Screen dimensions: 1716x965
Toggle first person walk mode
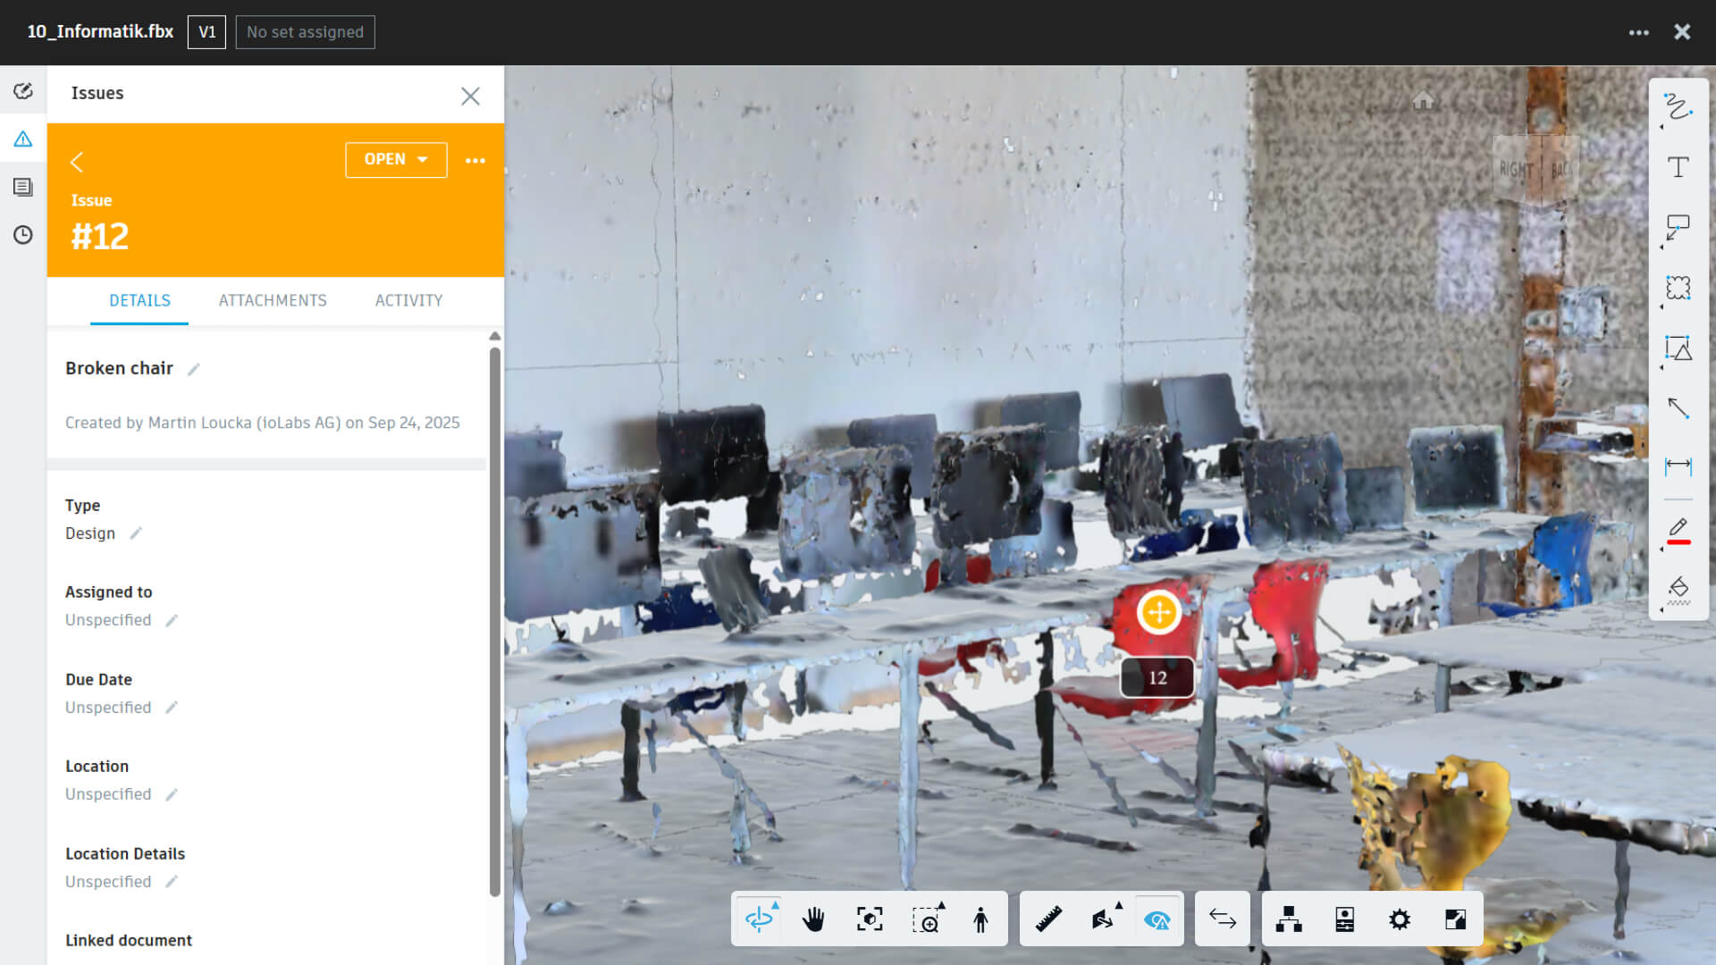[x=980, y=919]
